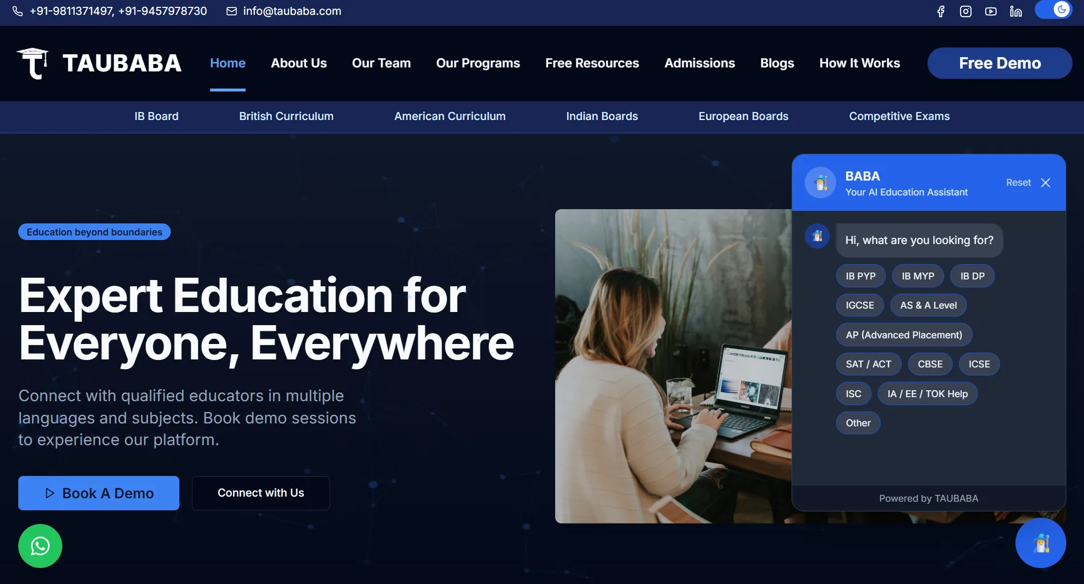Go to the Home menu item
Viewport: 1084px width, 584px height.
coord(228,63)
